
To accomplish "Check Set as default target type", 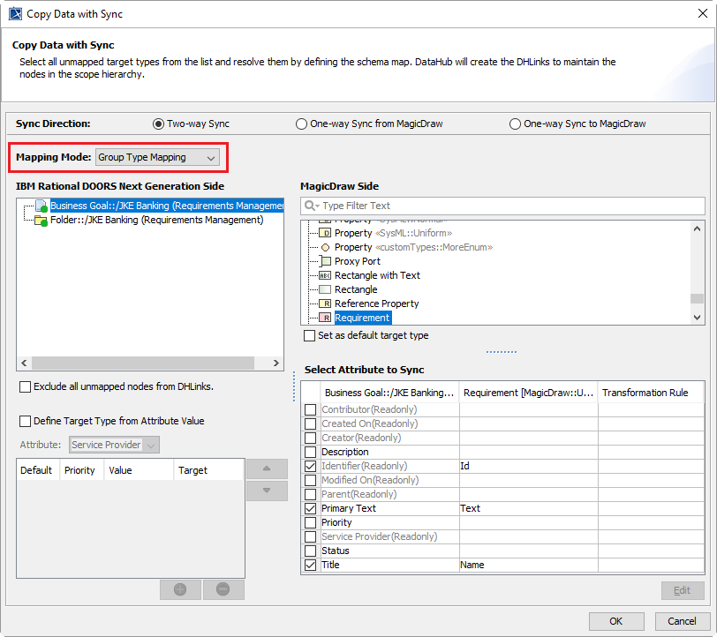I will (309, 336).
